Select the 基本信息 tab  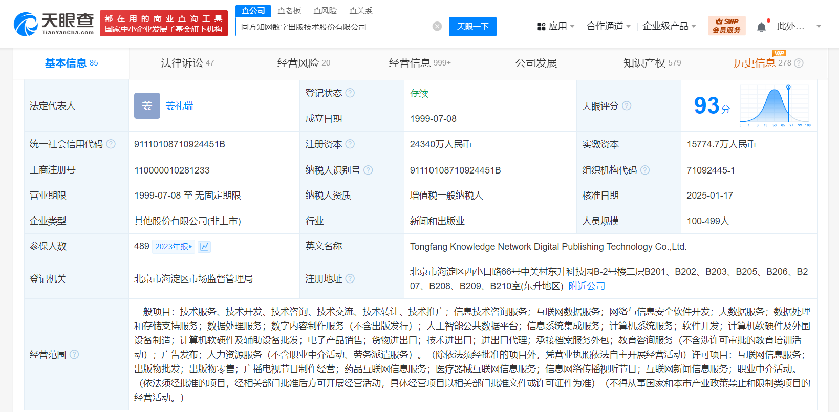coord(71,63)
